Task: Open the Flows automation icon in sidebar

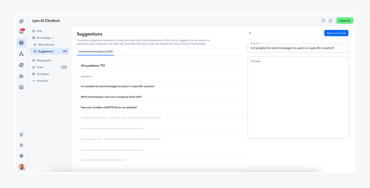Action: 21,54
